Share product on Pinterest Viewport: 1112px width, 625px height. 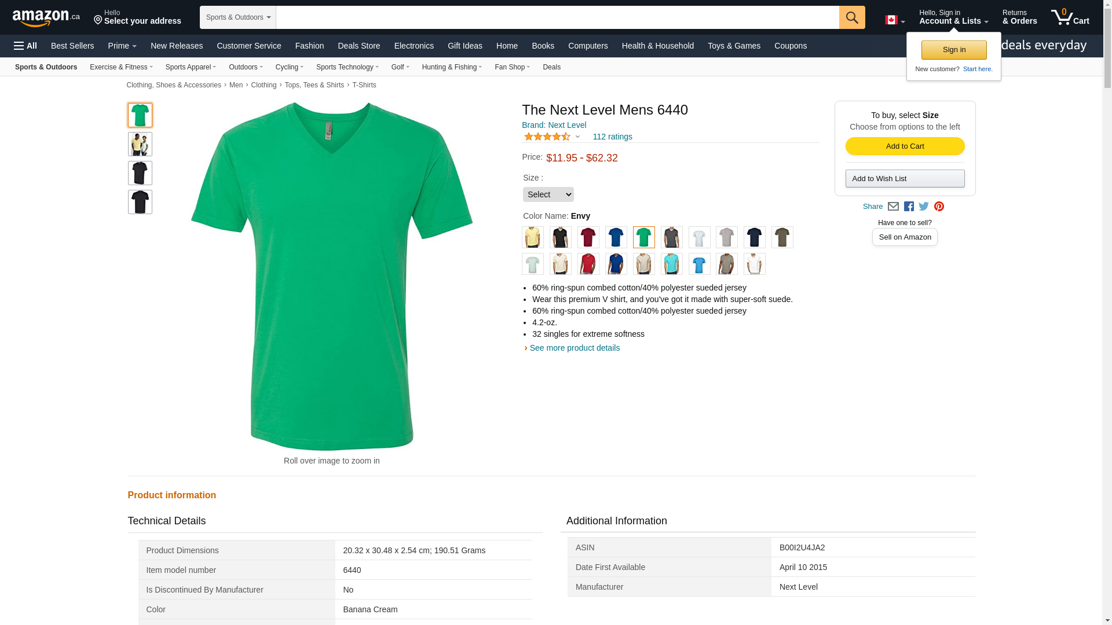939,207
